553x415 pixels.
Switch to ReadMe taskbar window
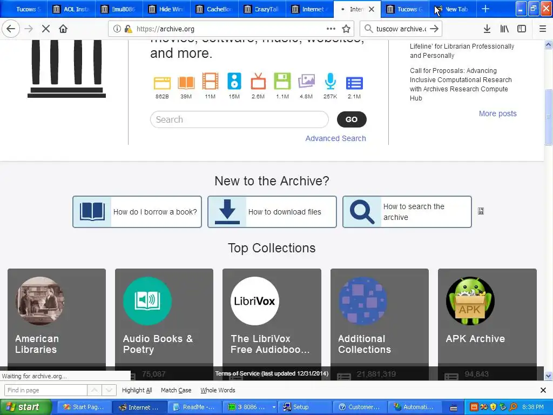(x=194, y=407)
